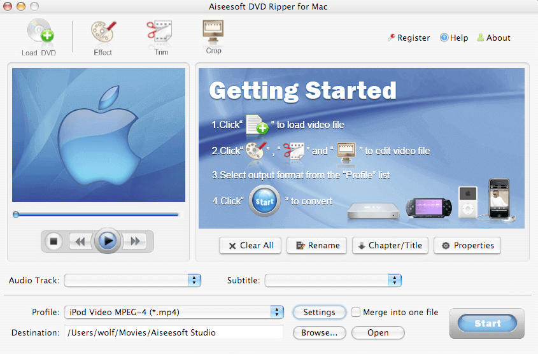The image size is (538, 354).
Task: Click the iPhone device image
Action: coord(499,199)
